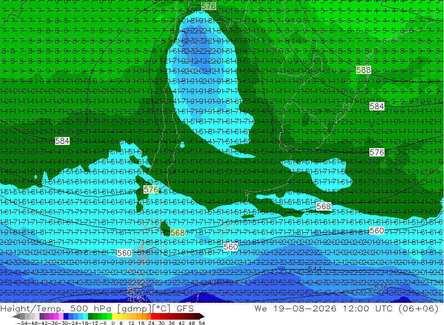Viewport: 444px width, 325px height.
Task: Click the '30' value on the color scale
Action: [x=162, y=323]
